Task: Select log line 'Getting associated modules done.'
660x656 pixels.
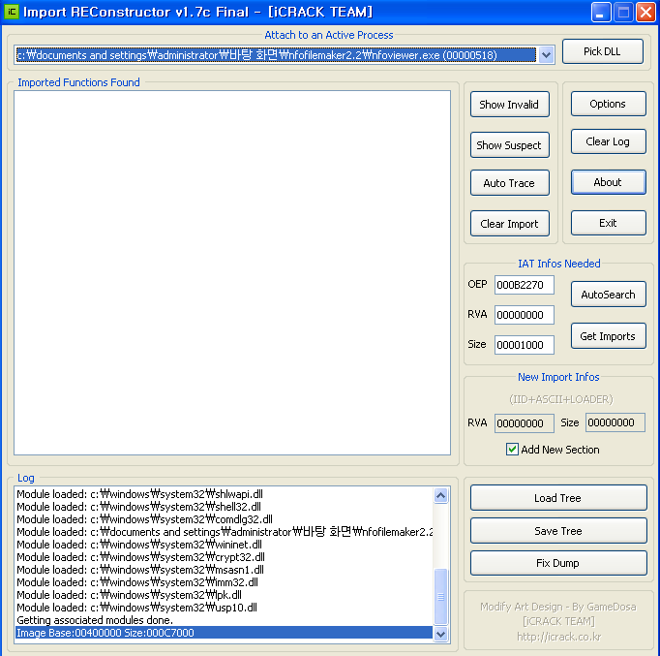Action: (x=224, y=620)
